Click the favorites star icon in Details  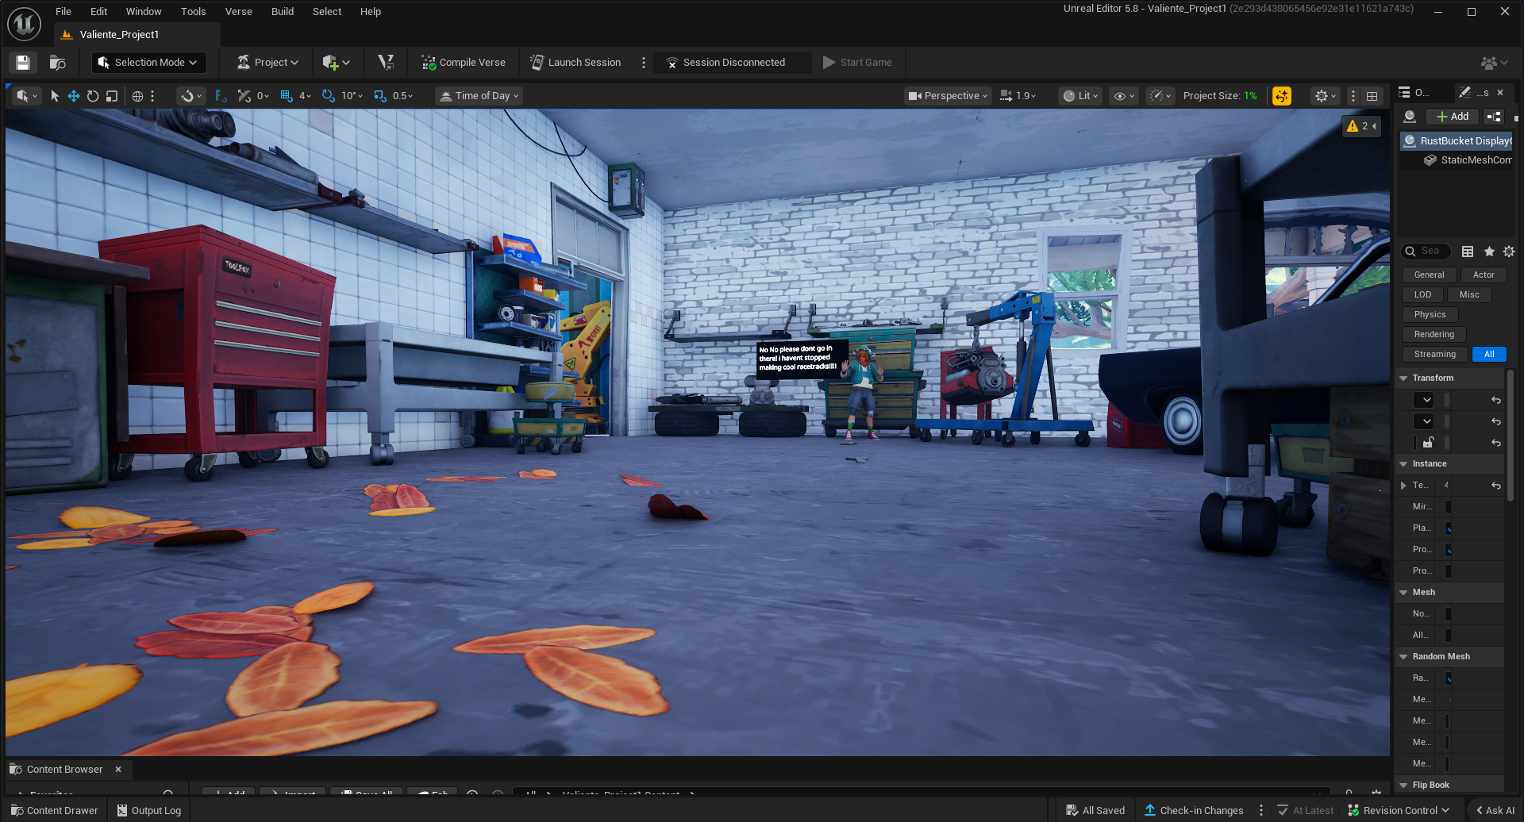(x=1489, y=252)
